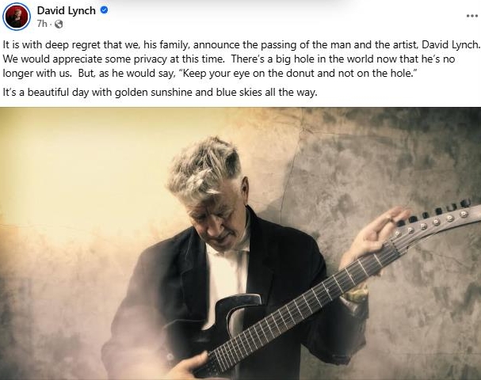Open David Lynch's profile picture

click(17, 17)
